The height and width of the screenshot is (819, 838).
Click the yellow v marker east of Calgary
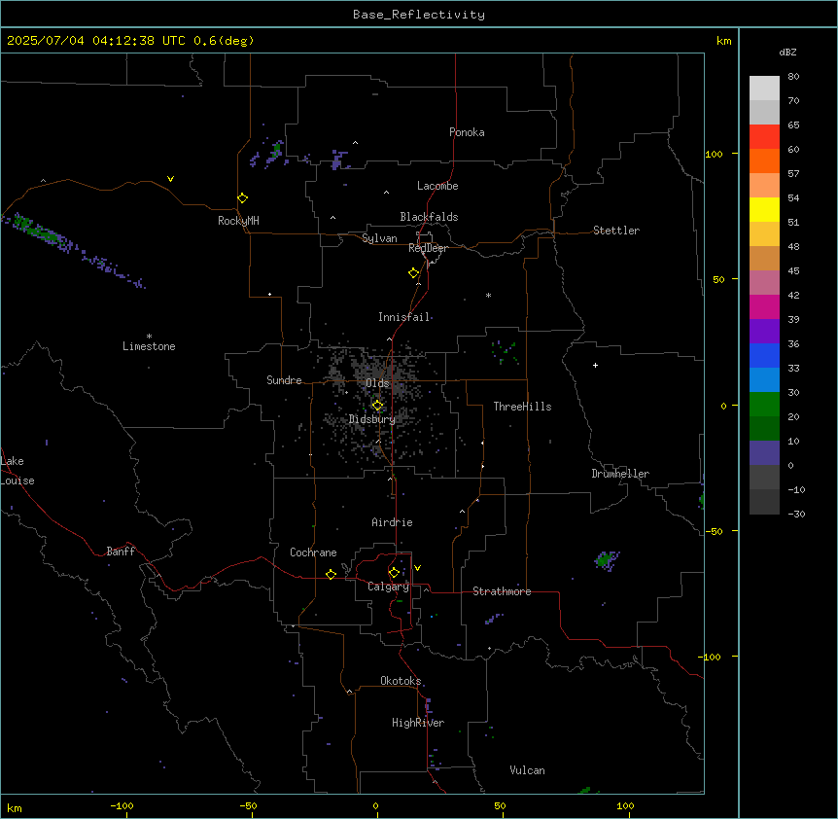(x=417, y=568)
